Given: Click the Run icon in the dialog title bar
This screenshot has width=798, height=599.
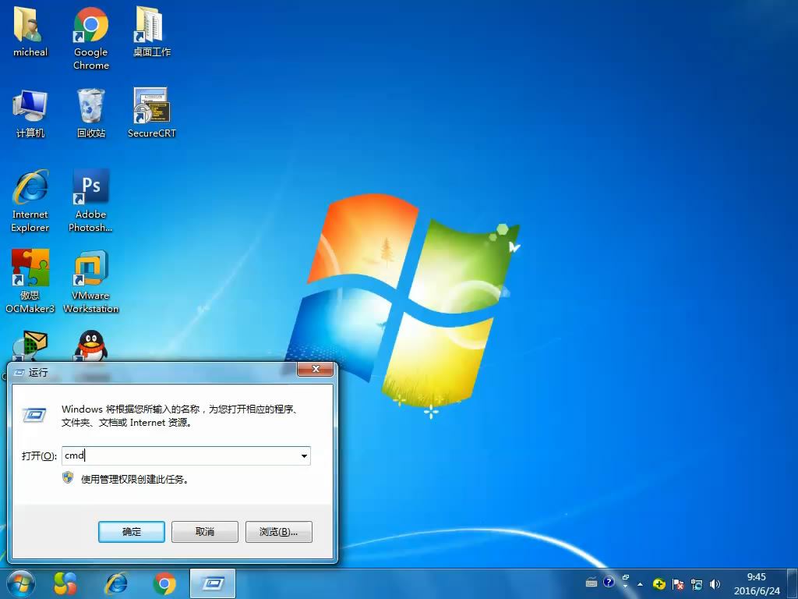Looking at the screenshot, I should pos(19,373).
